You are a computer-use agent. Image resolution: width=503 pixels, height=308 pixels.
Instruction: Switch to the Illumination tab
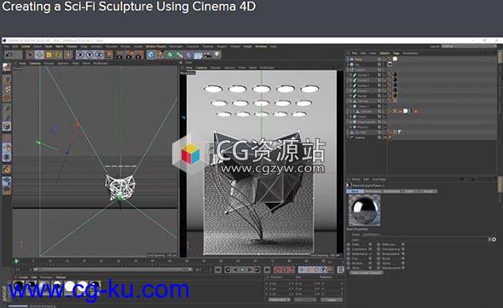click(x=392, y=191)
